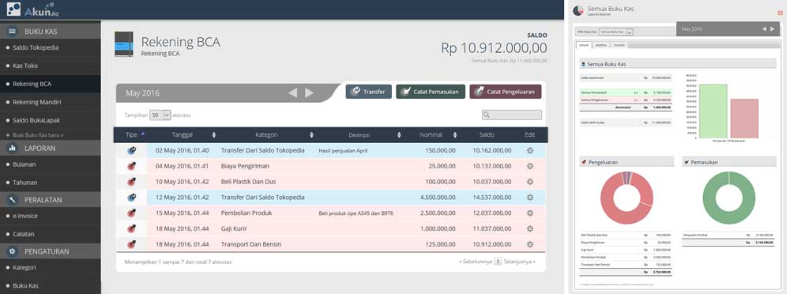Open the Buku Kas section icon

pyautogui.click(x=13, y=32)
